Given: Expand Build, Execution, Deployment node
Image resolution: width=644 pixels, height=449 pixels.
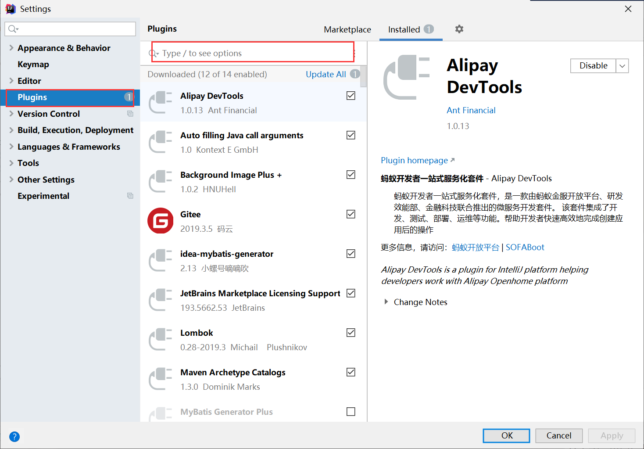Looking at the screenshot, I should (11, 130).
